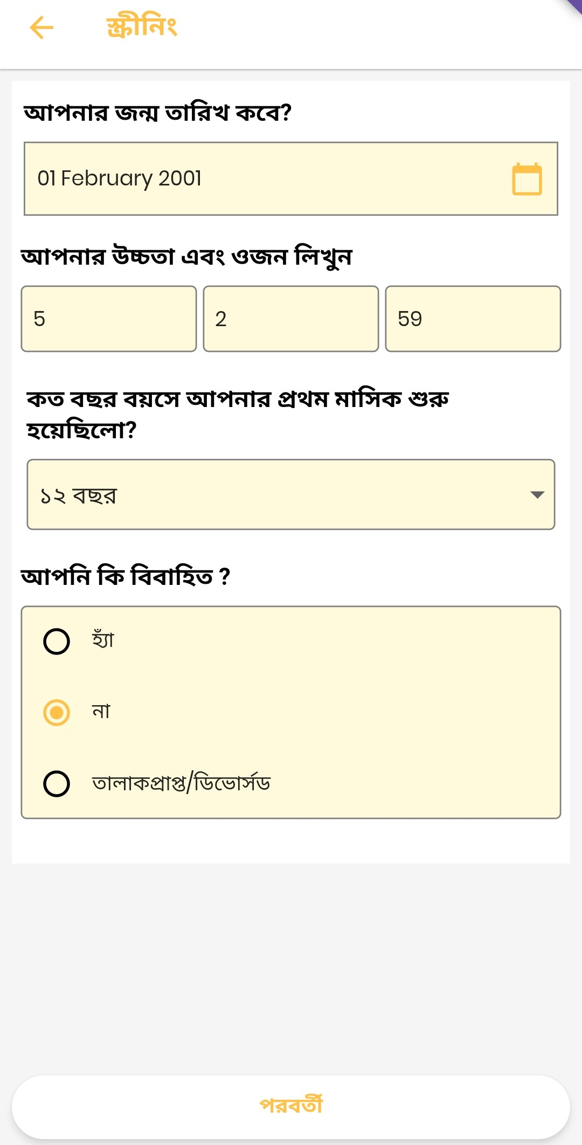Tap the 'তালাকপ্রাপ্ত/ডিভোর্সড' option text
Screen dimensions: 582x1145
(181, 783)
